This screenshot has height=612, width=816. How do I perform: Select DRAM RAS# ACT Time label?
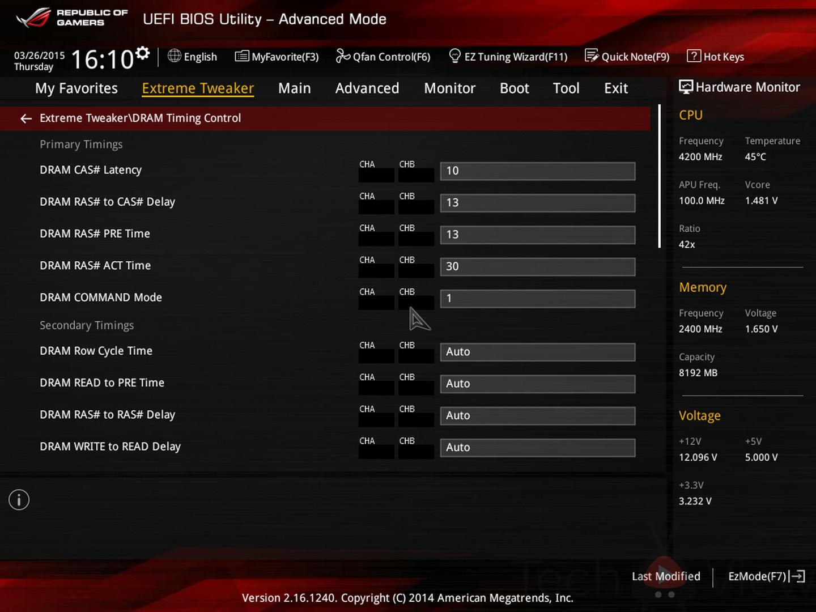(x=95, y=265)
